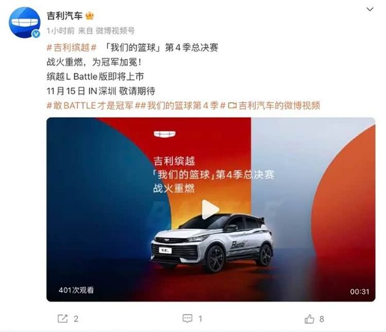
Task: Open the comments bubble icon
Action: tap(187, 319)
